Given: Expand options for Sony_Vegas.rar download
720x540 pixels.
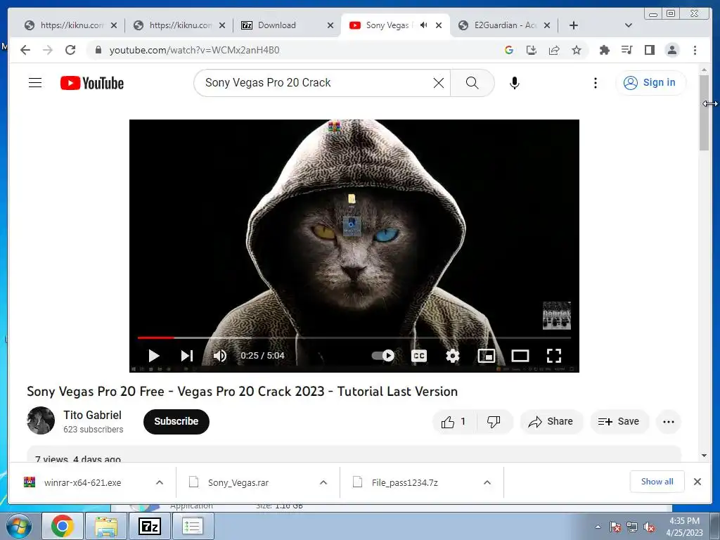Looking at the screenshot, I should [x=323, y=482].
